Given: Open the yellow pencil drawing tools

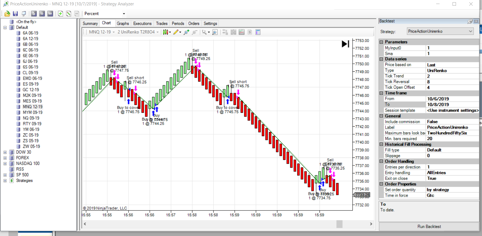Looking at the screenshot, I should tap(176, 32).
